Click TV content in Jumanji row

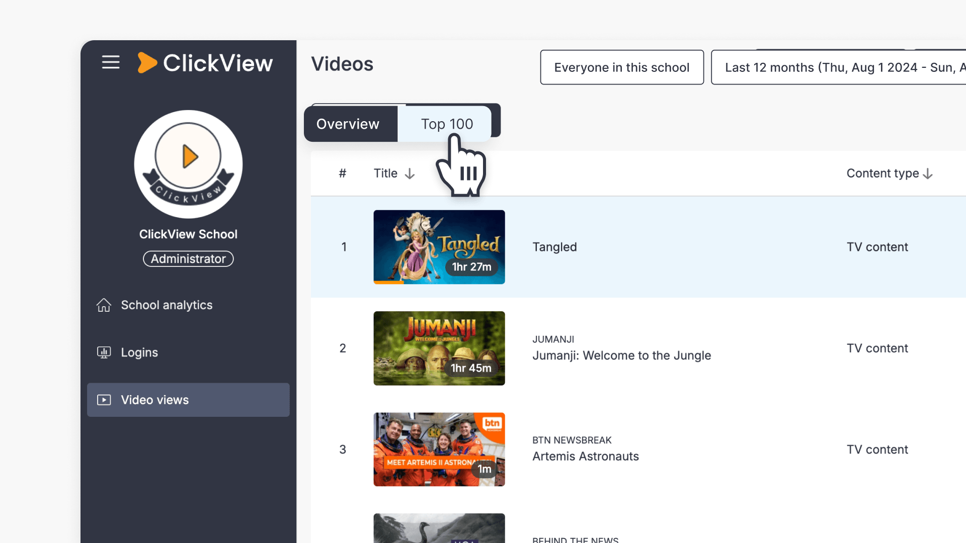click(877, 348)
